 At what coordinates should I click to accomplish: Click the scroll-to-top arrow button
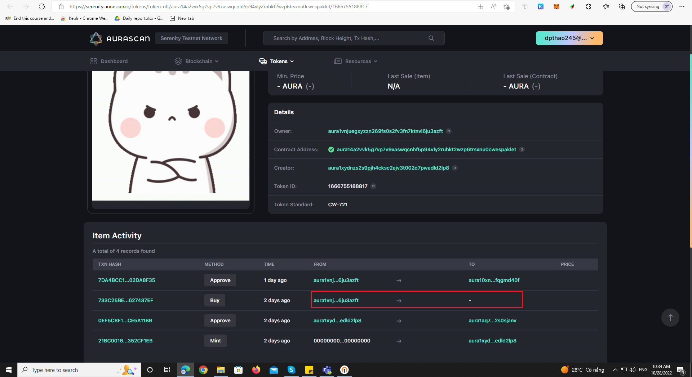click(670, 318)
